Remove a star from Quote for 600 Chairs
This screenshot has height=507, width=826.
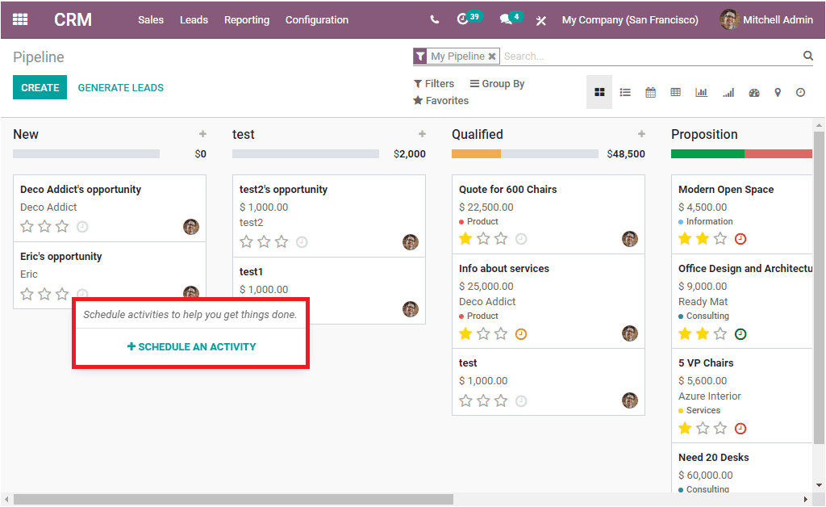465,238
